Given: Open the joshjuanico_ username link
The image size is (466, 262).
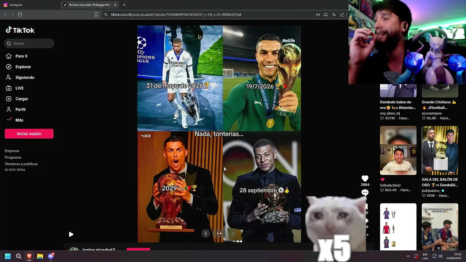Looking at the screenshot, I should pyautogui.click(x=432, y=190).
